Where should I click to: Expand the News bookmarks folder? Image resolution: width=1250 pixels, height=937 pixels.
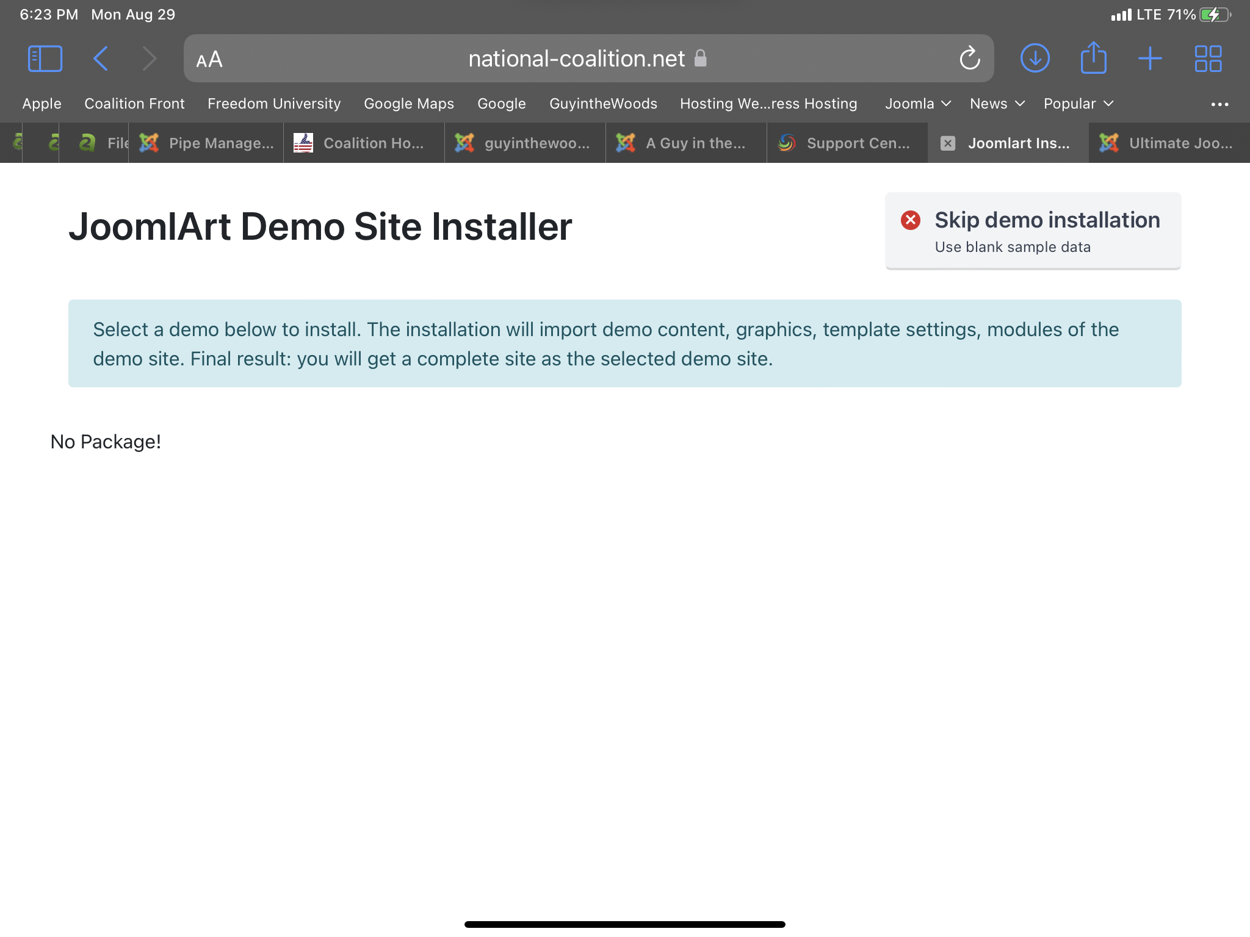(997, 104)
